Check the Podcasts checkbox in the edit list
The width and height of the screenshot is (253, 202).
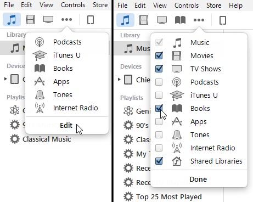pos(159,82)
